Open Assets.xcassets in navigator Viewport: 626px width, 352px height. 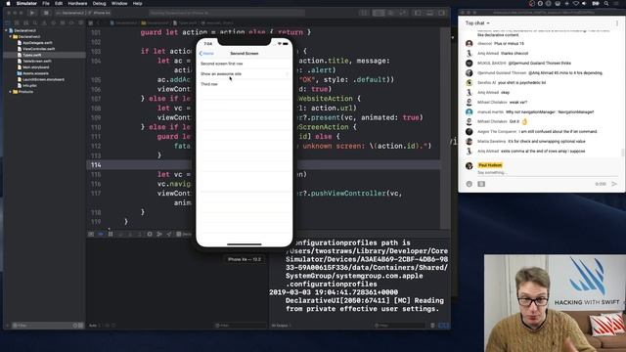coord(35,73)
